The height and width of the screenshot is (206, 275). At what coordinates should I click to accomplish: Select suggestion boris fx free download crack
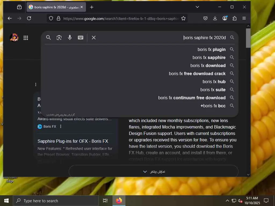pos(140,73)
